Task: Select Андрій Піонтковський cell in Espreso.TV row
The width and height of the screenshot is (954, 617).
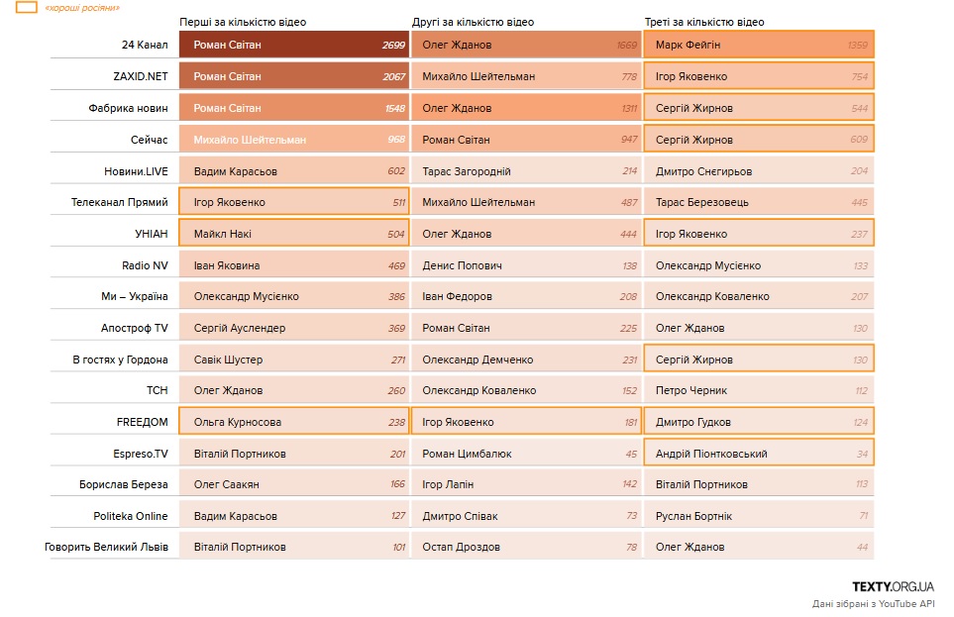Action: point(759,454)
